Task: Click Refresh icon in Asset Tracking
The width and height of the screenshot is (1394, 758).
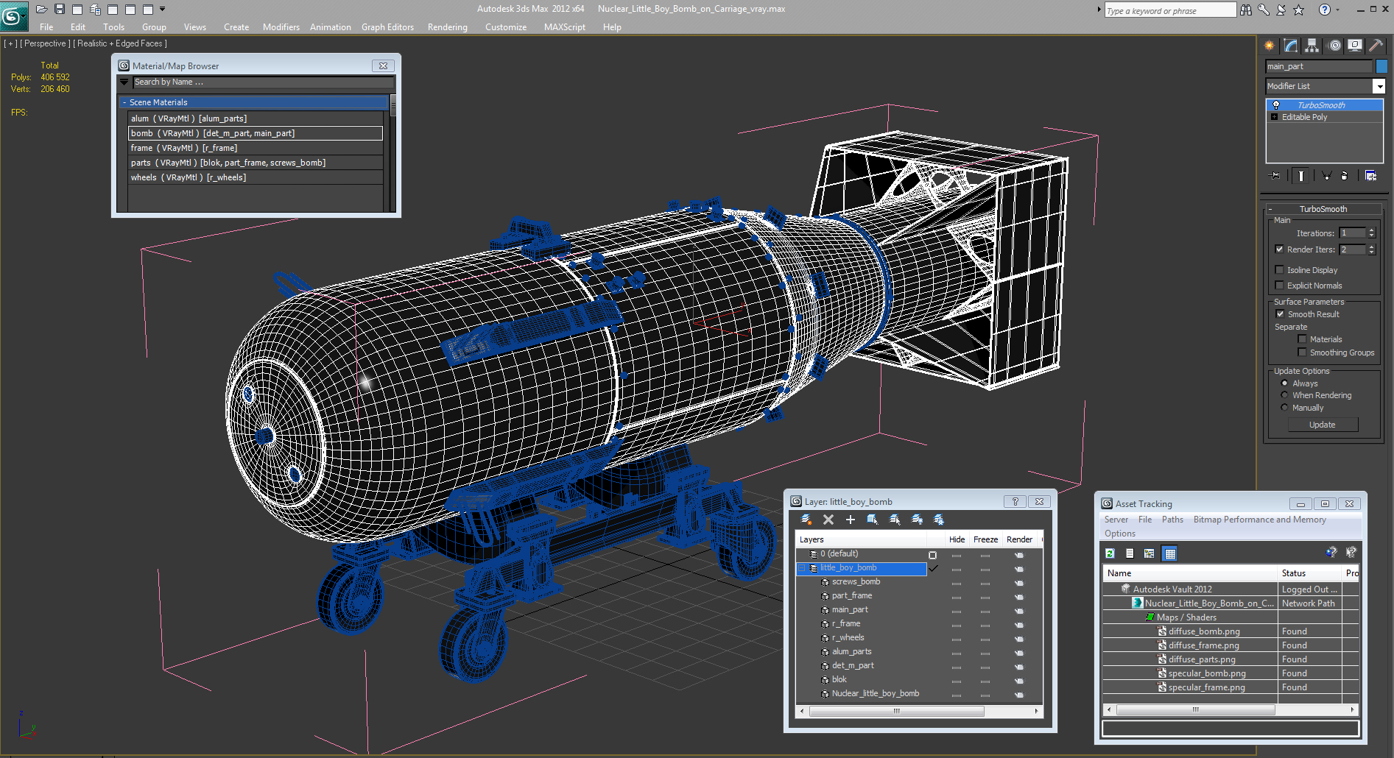Action: point(1110,553)
